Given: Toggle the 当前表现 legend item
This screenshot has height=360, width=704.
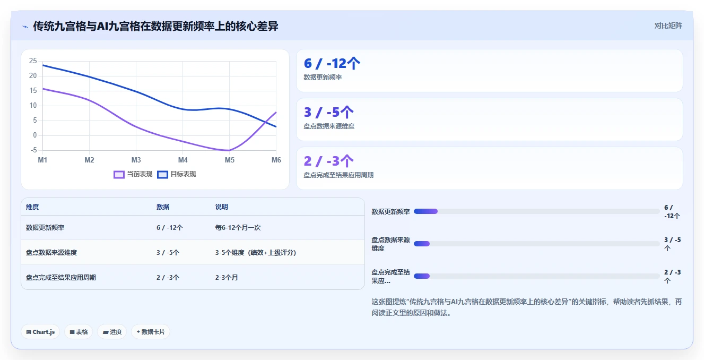Looking at the screenshot, I should point(133,174).
